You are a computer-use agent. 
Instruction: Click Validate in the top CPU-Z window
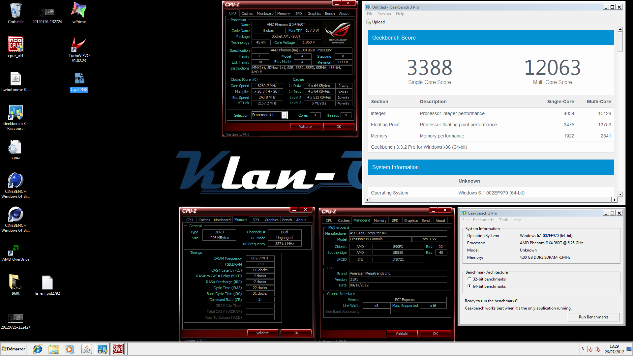point(305,127)
